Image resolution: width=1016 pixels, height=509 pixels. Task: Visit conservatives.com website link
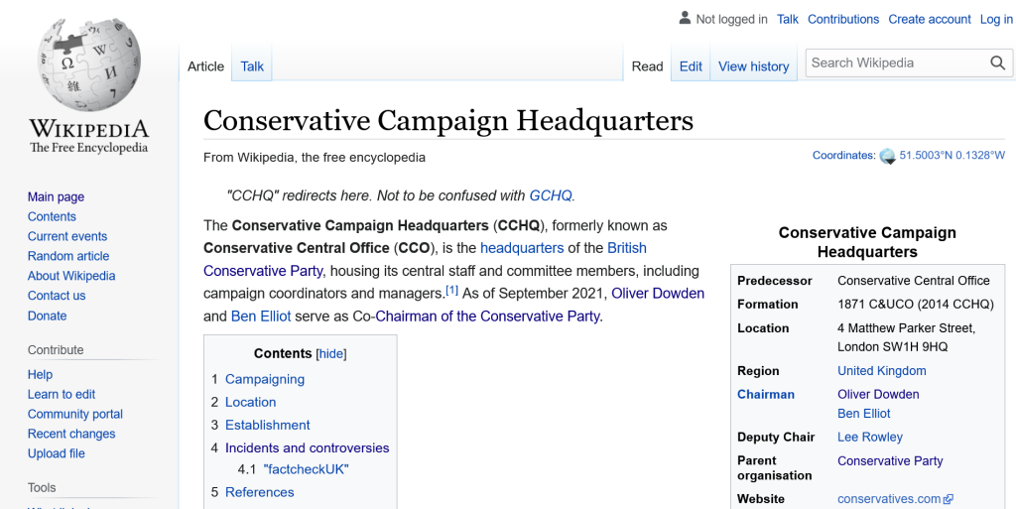point(889,499)
